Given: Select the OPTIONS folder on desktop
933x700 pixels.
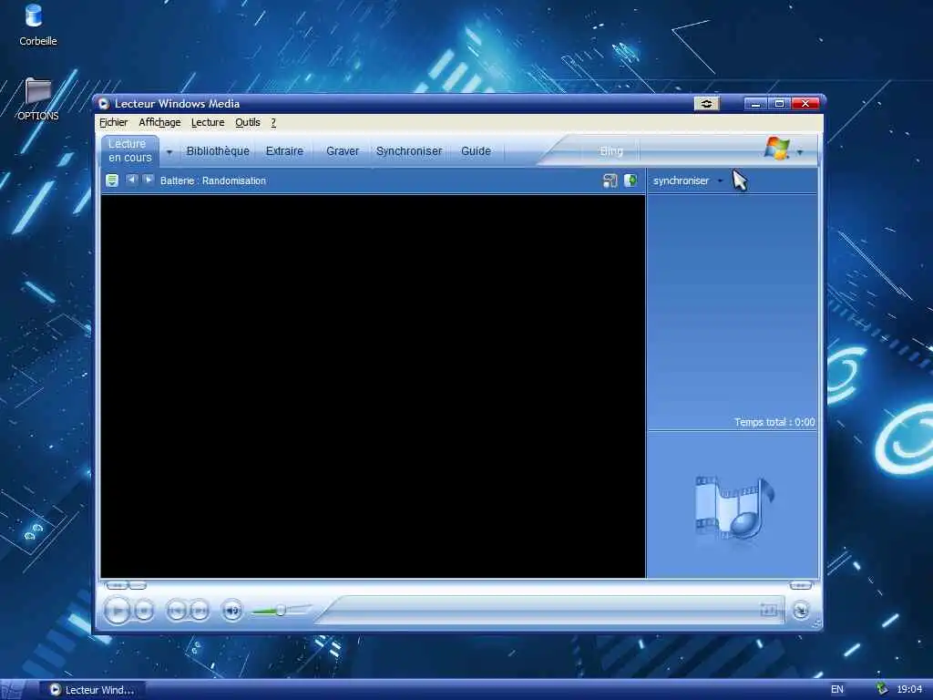Looking at the screenshot, I should point(38,99).
